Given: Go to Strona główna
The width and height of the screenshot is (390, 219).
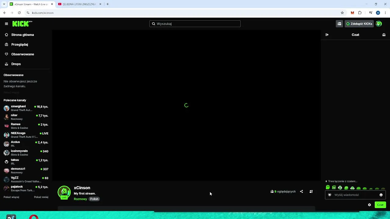Looking at the screenshot, I should click(x=23, y=35).
